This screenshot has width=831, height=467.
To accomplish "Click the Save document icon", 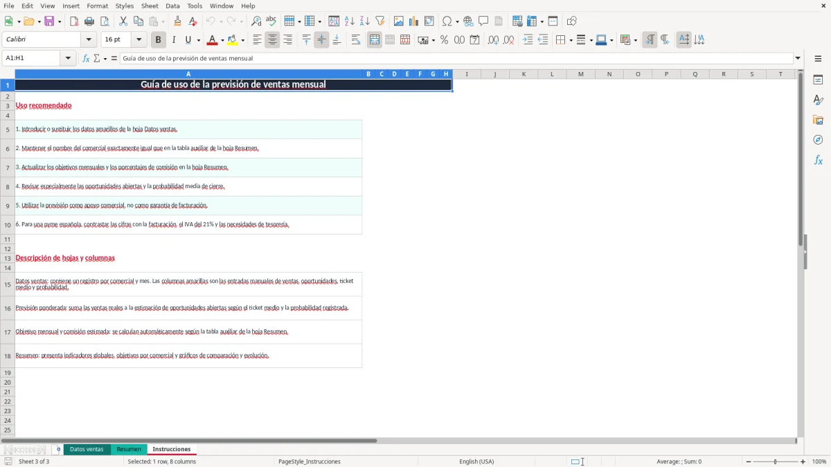I will click(49, 21).
